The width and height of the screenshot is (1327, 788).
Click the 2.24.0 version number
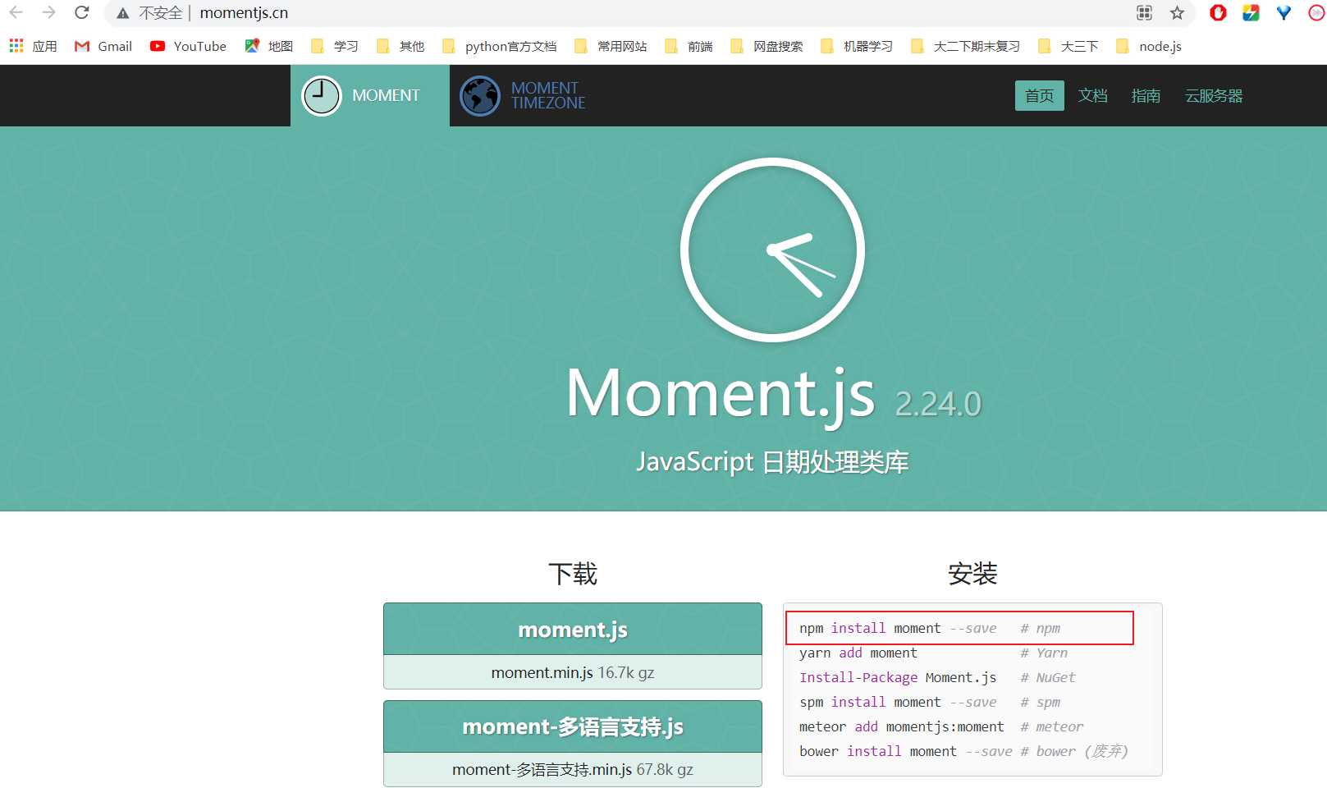(x=938, y=404)
